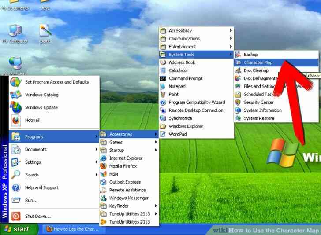Click the Shut Down button icon
The height and width of the screenshot is (235, 321).
16,216
